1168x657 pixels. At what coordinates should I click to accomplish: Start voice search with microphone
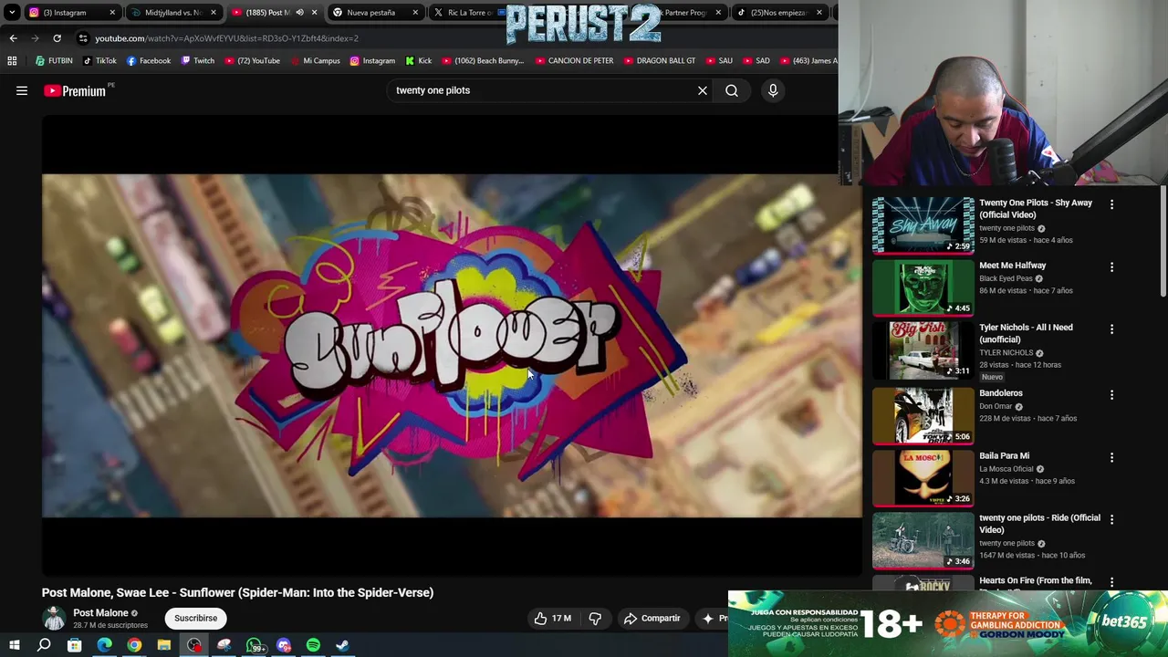coord(773,90)
